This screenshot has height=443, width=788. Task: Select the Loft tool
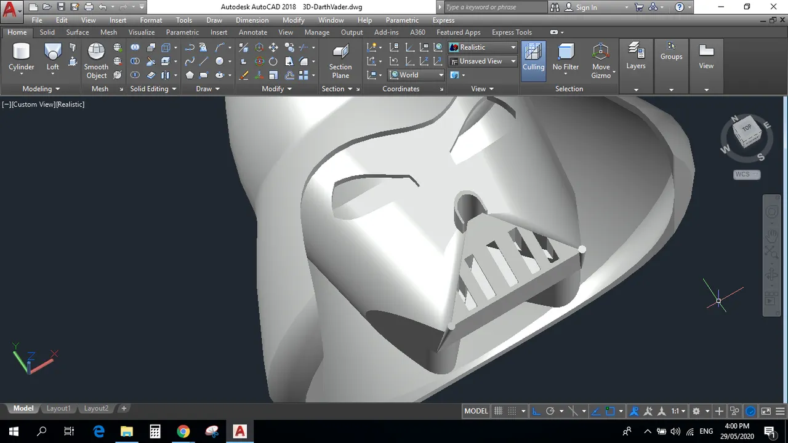tap(53, 58)
